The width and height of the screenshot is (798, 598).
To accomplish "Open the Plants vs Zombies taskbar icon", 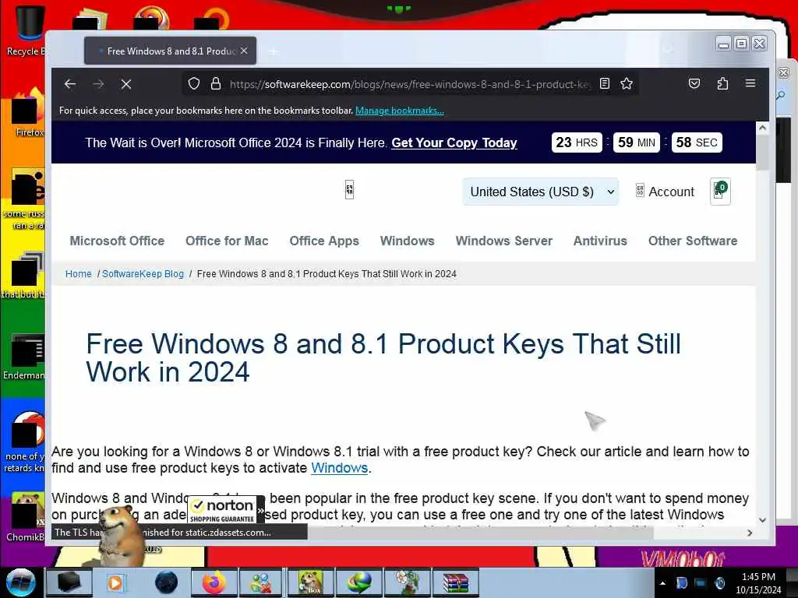I will click(407, 582).
